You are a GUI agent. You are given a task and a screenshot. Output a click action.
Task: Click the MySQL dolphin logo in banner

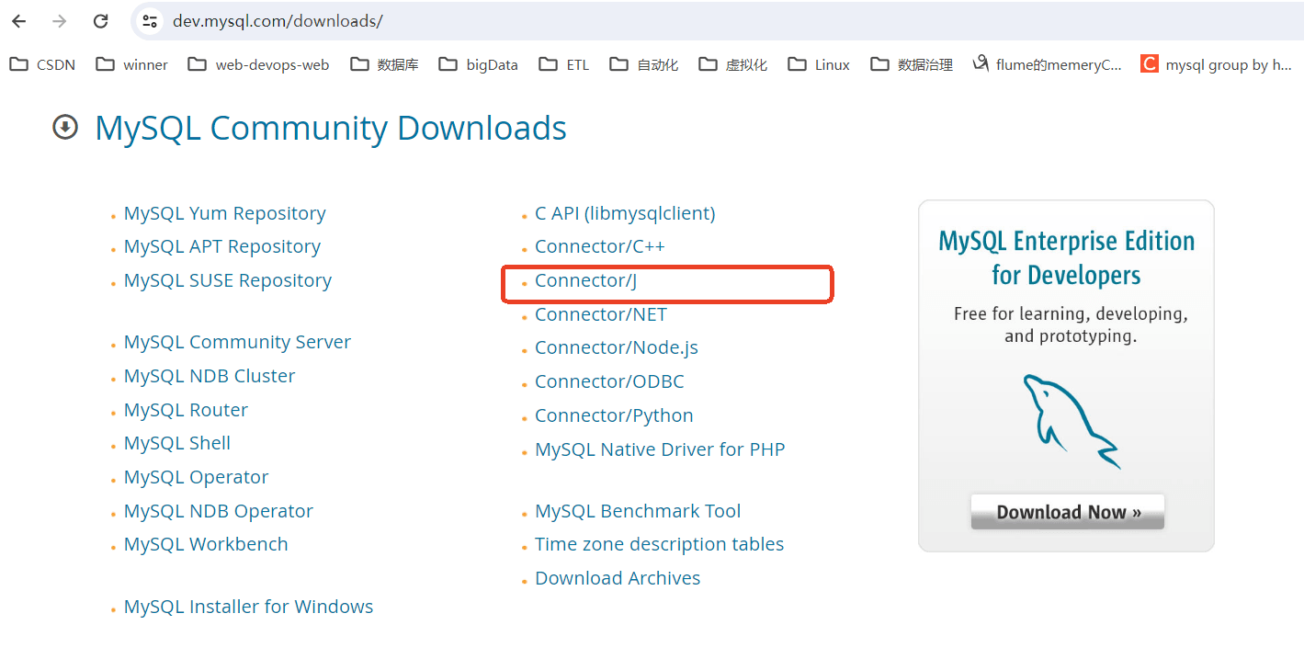pos(1072,421)
